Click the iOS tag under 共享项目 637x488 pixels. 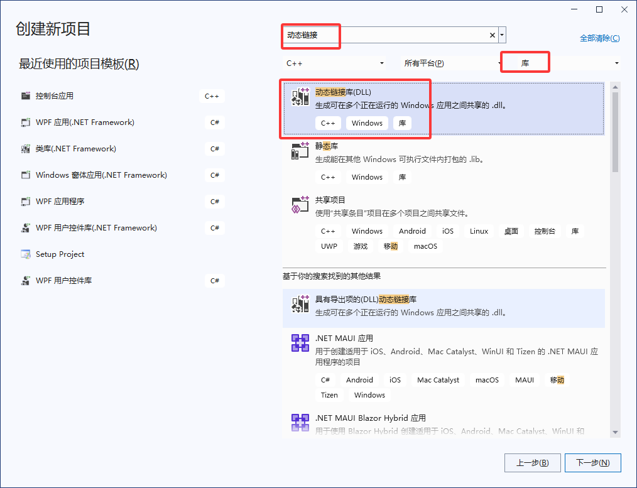click(x=448, y=231)
